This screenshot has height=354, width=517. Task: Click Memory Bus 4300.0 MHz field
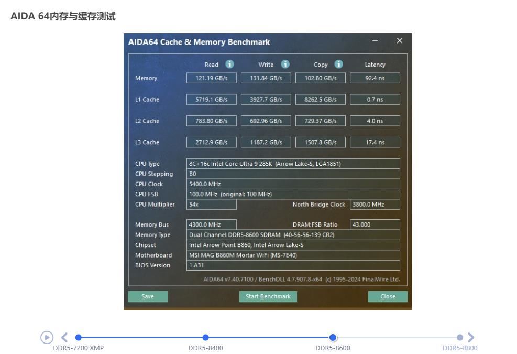tap(211, 224)
